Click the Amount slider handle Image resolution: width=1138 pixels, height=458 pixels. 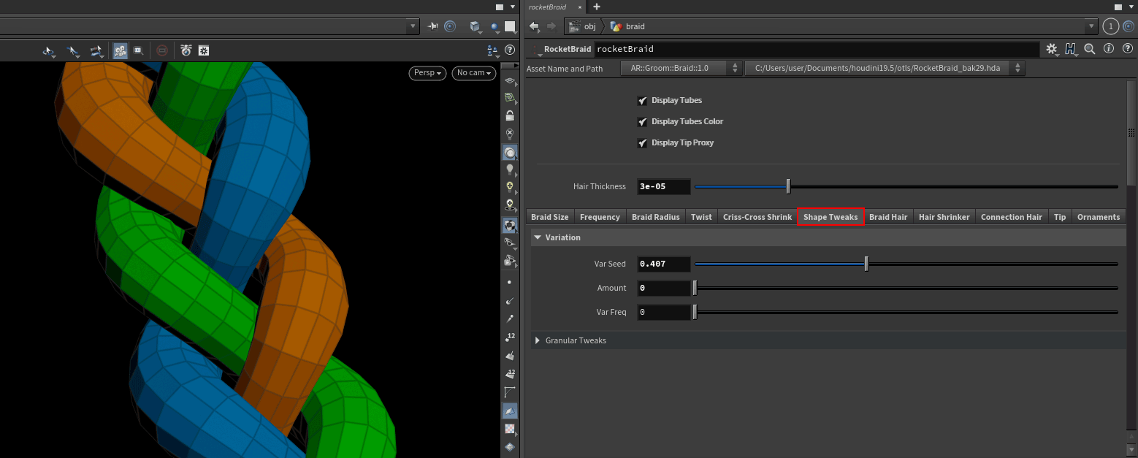tap(695, 288)
